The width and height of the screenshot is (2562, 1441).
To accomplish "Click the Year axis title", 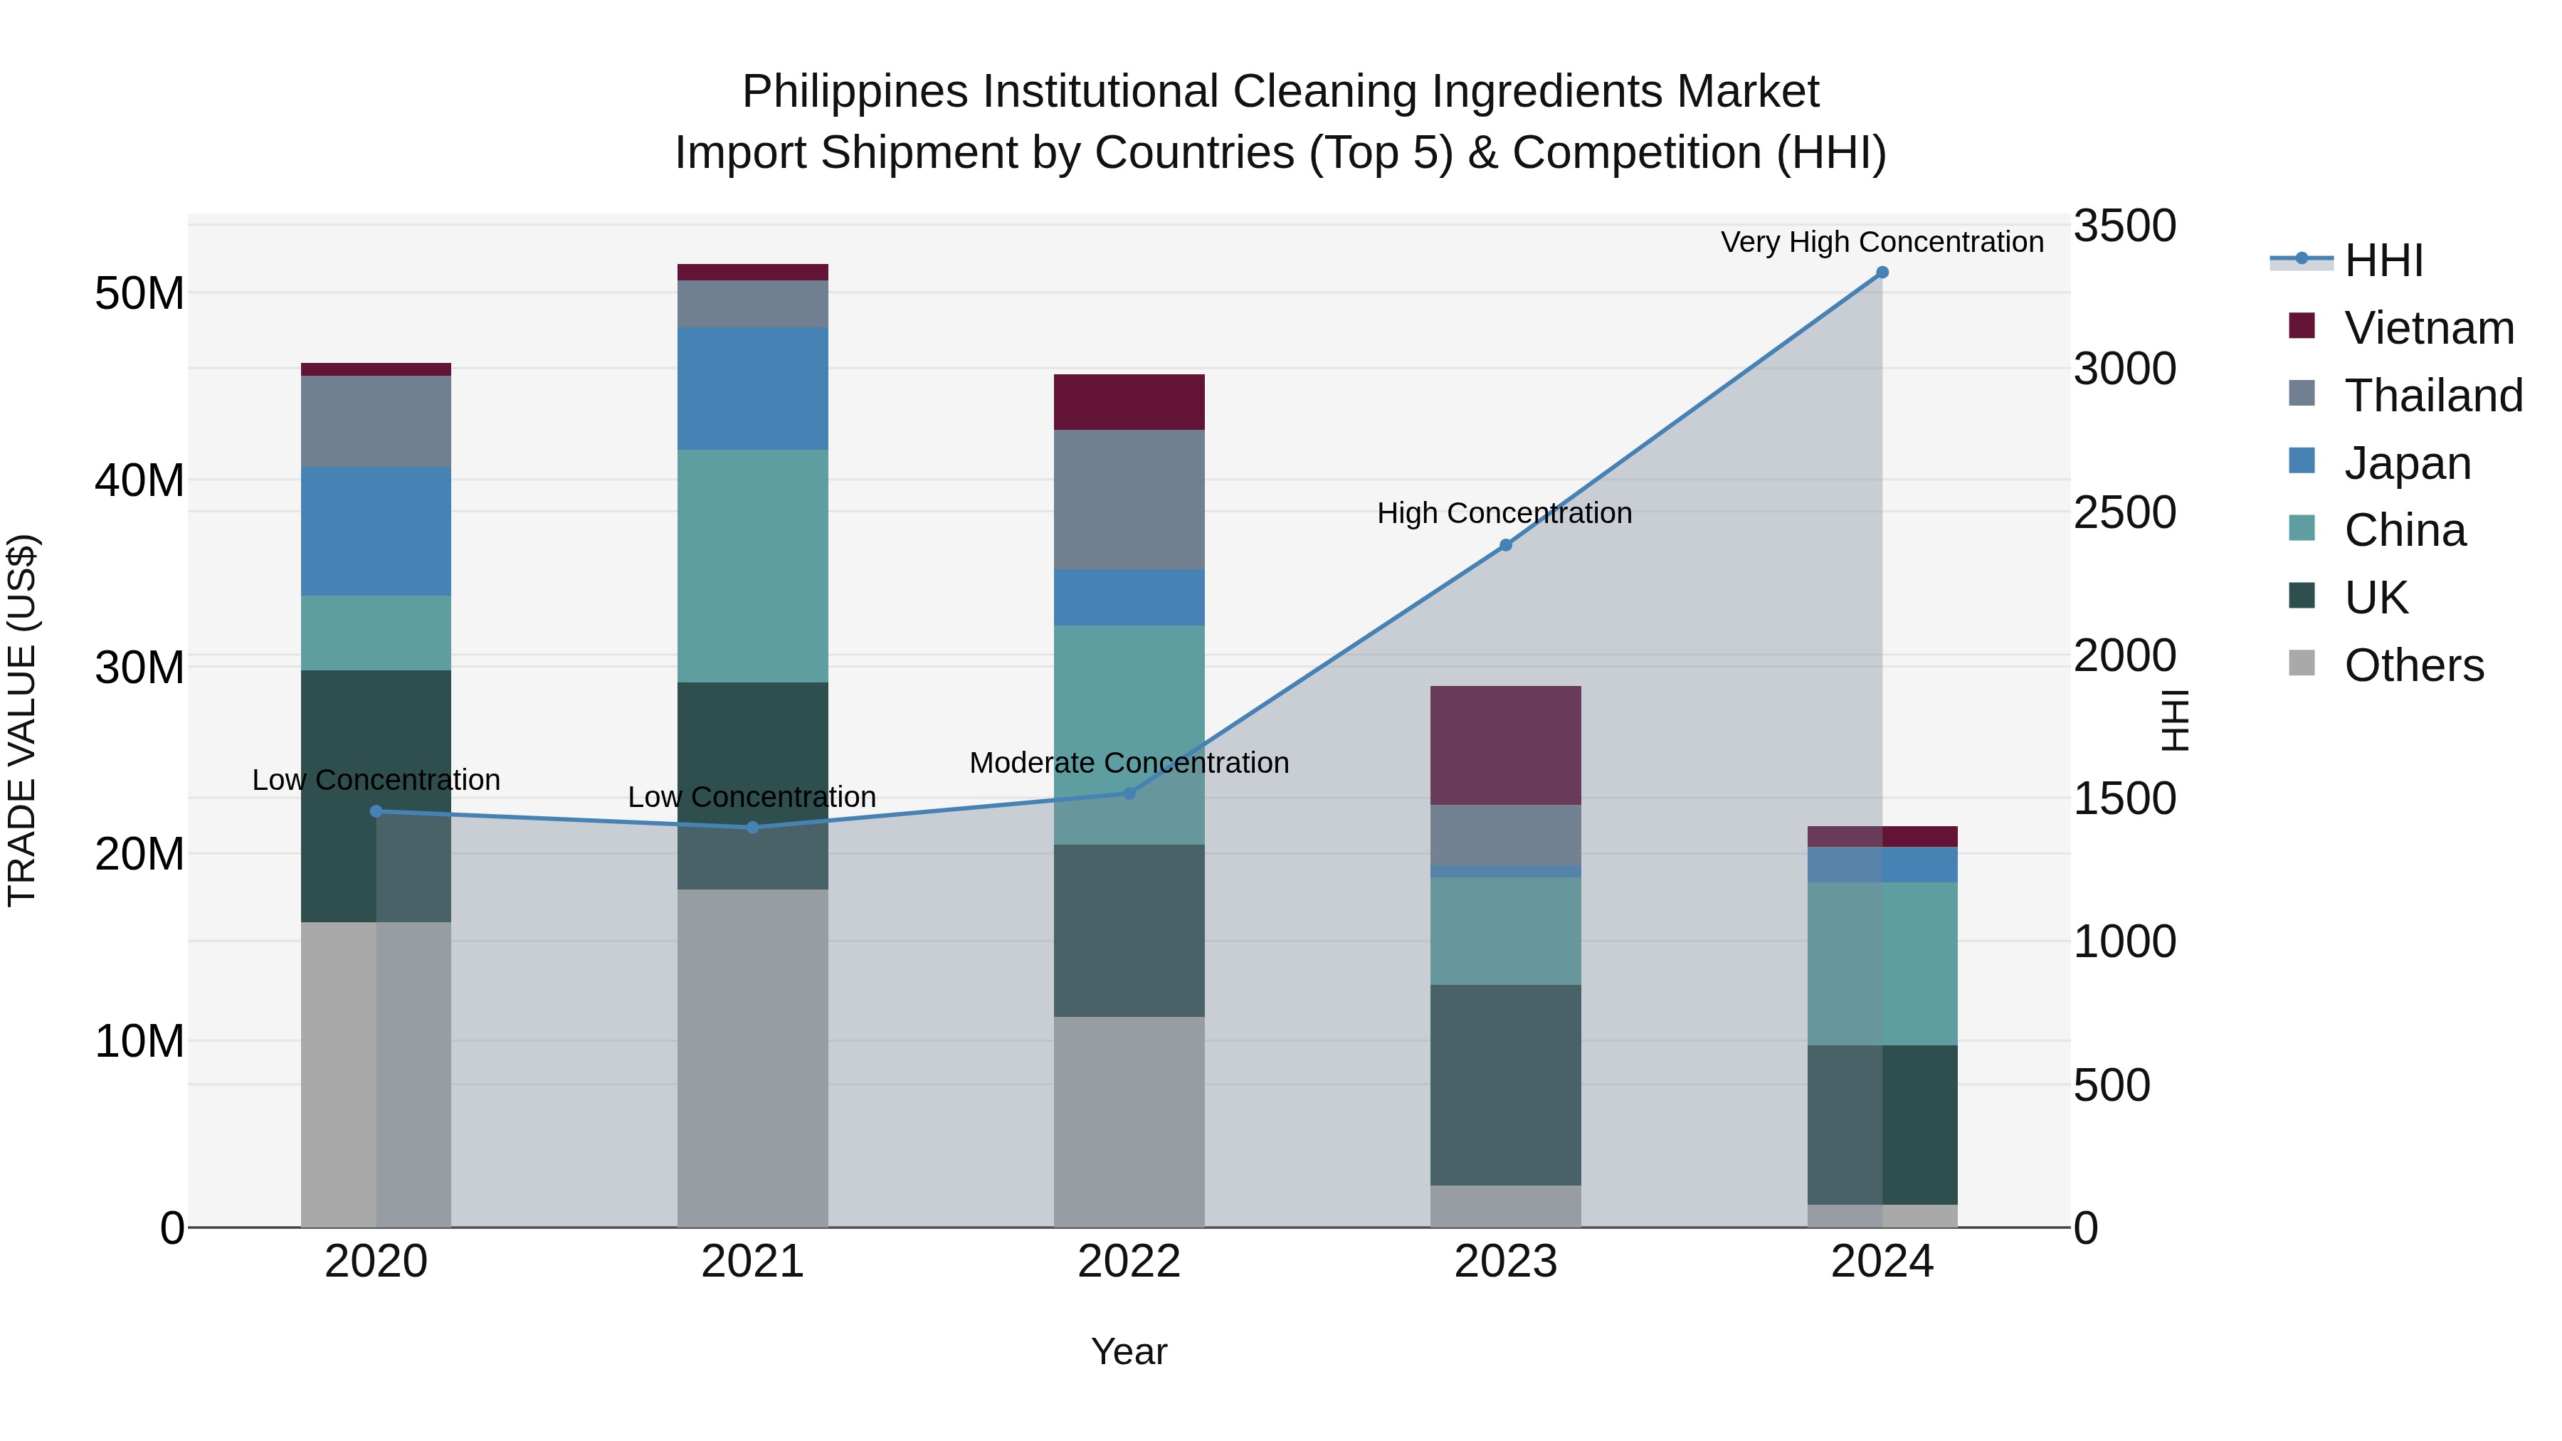I will 1129,1353.
